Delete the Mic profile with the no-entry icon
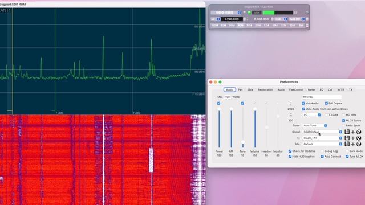 [359, 144]
